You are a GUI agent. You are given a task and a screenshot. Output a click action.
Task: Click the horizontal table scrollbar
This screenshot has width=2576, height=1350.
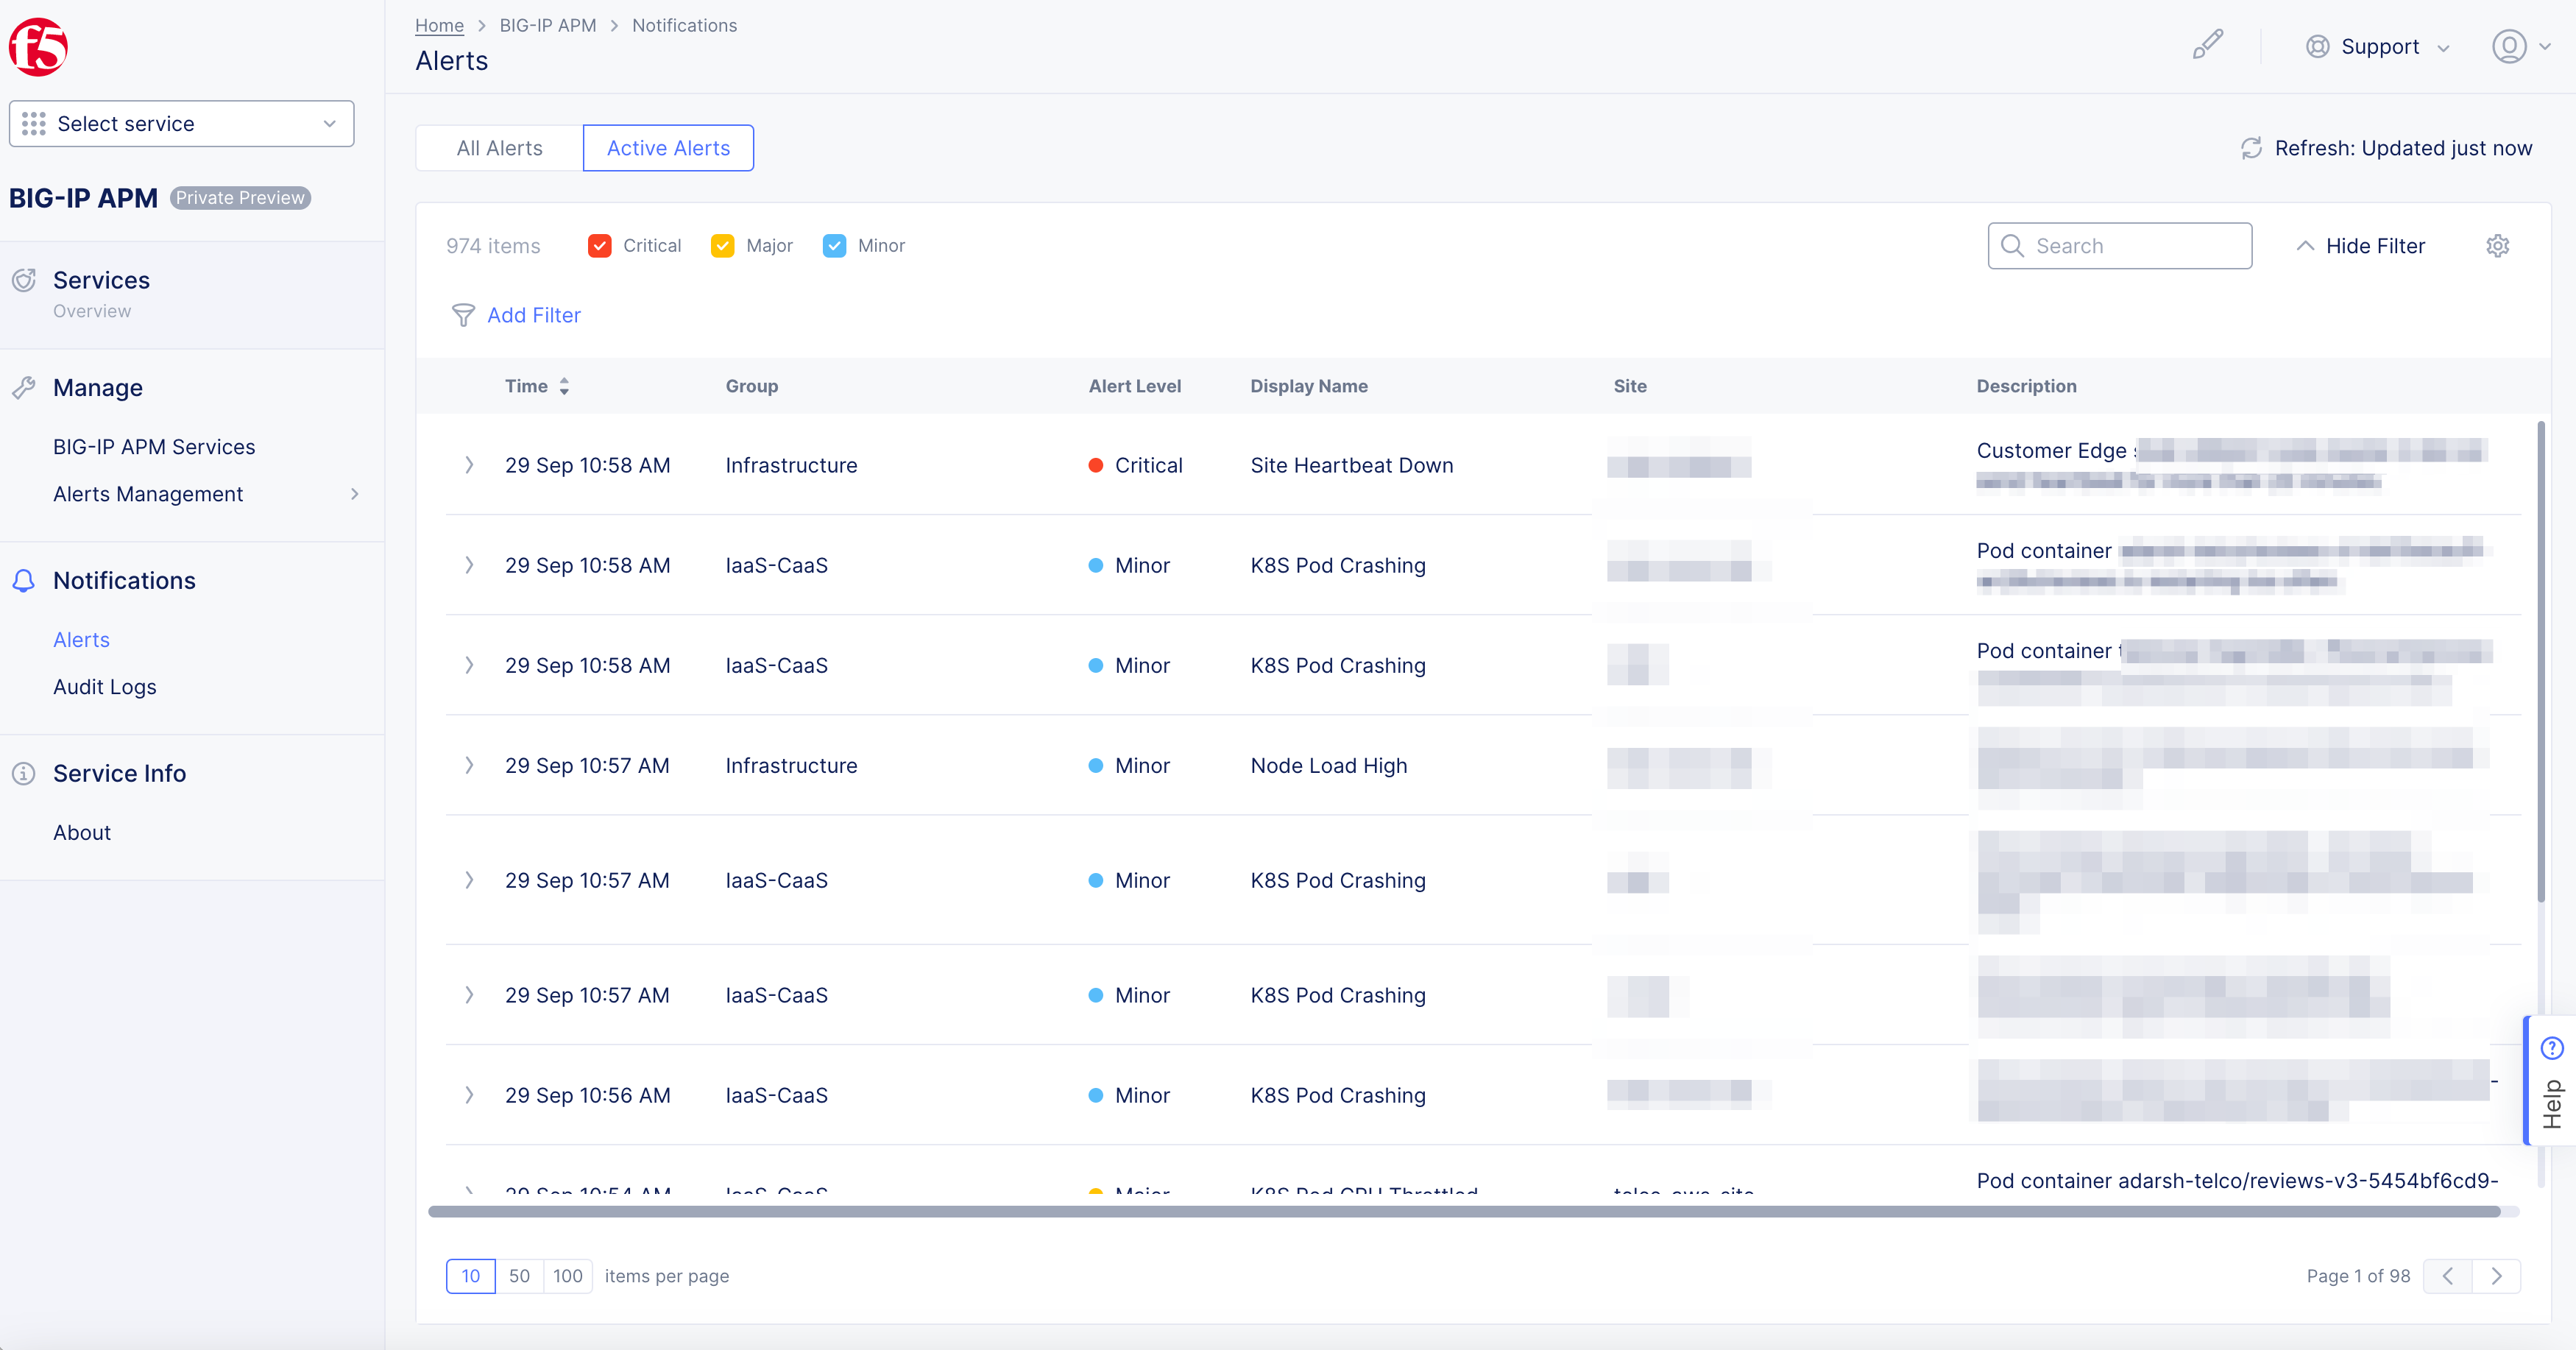1464,1211
